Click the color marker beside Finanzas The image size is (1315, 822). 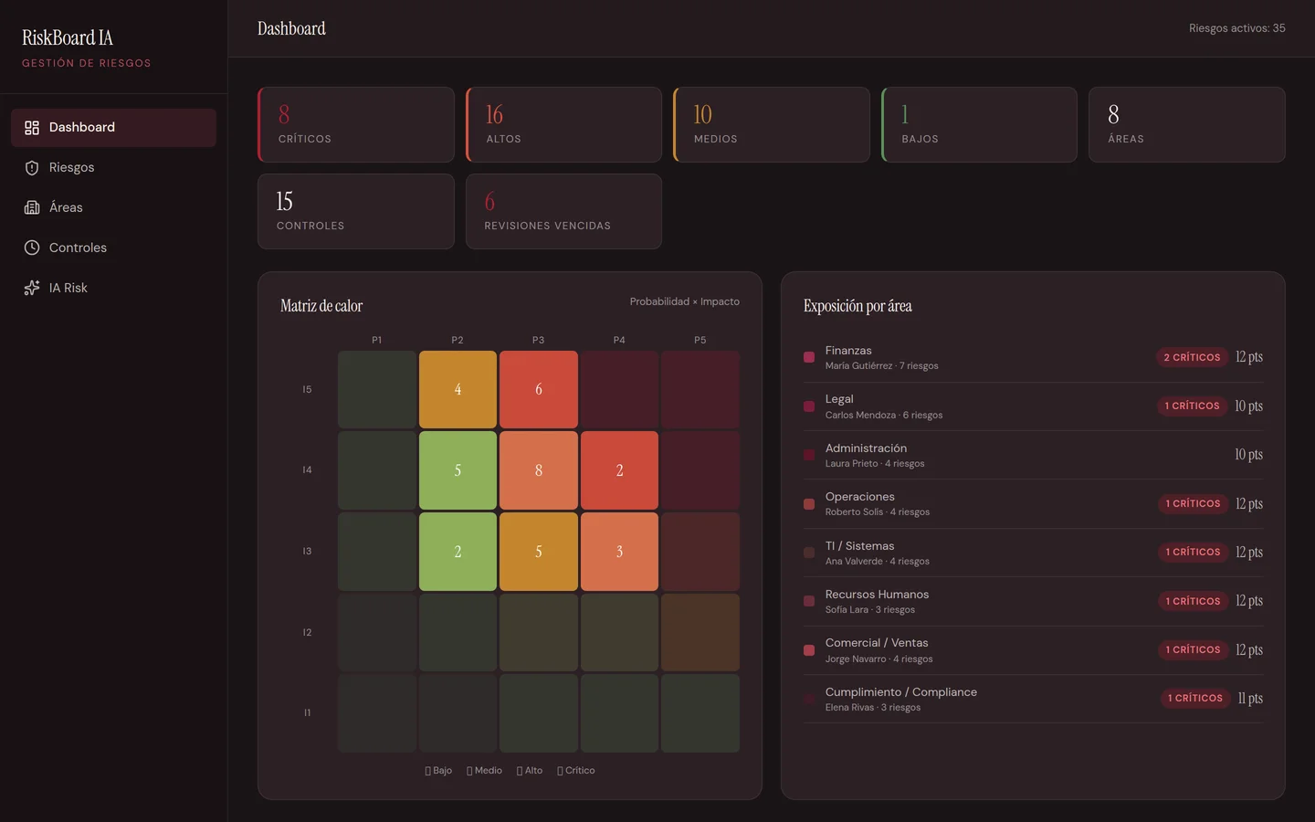(x=809, y=357)
